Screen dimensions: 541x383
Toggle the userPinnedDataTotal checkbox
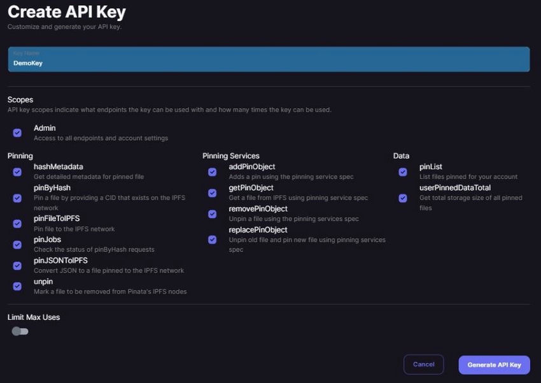(402, 198)
